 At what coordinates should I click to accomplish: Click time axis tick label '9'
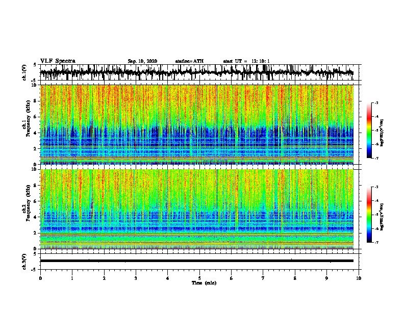tap(326, 278)
